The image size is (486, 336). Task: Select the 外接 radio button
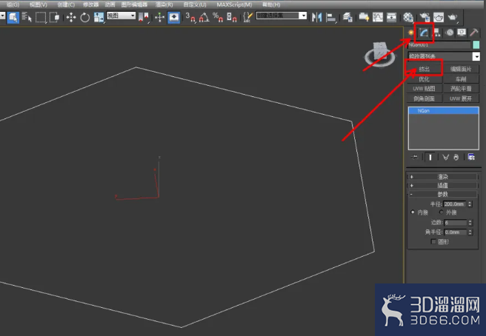click(x=442, y=212)
